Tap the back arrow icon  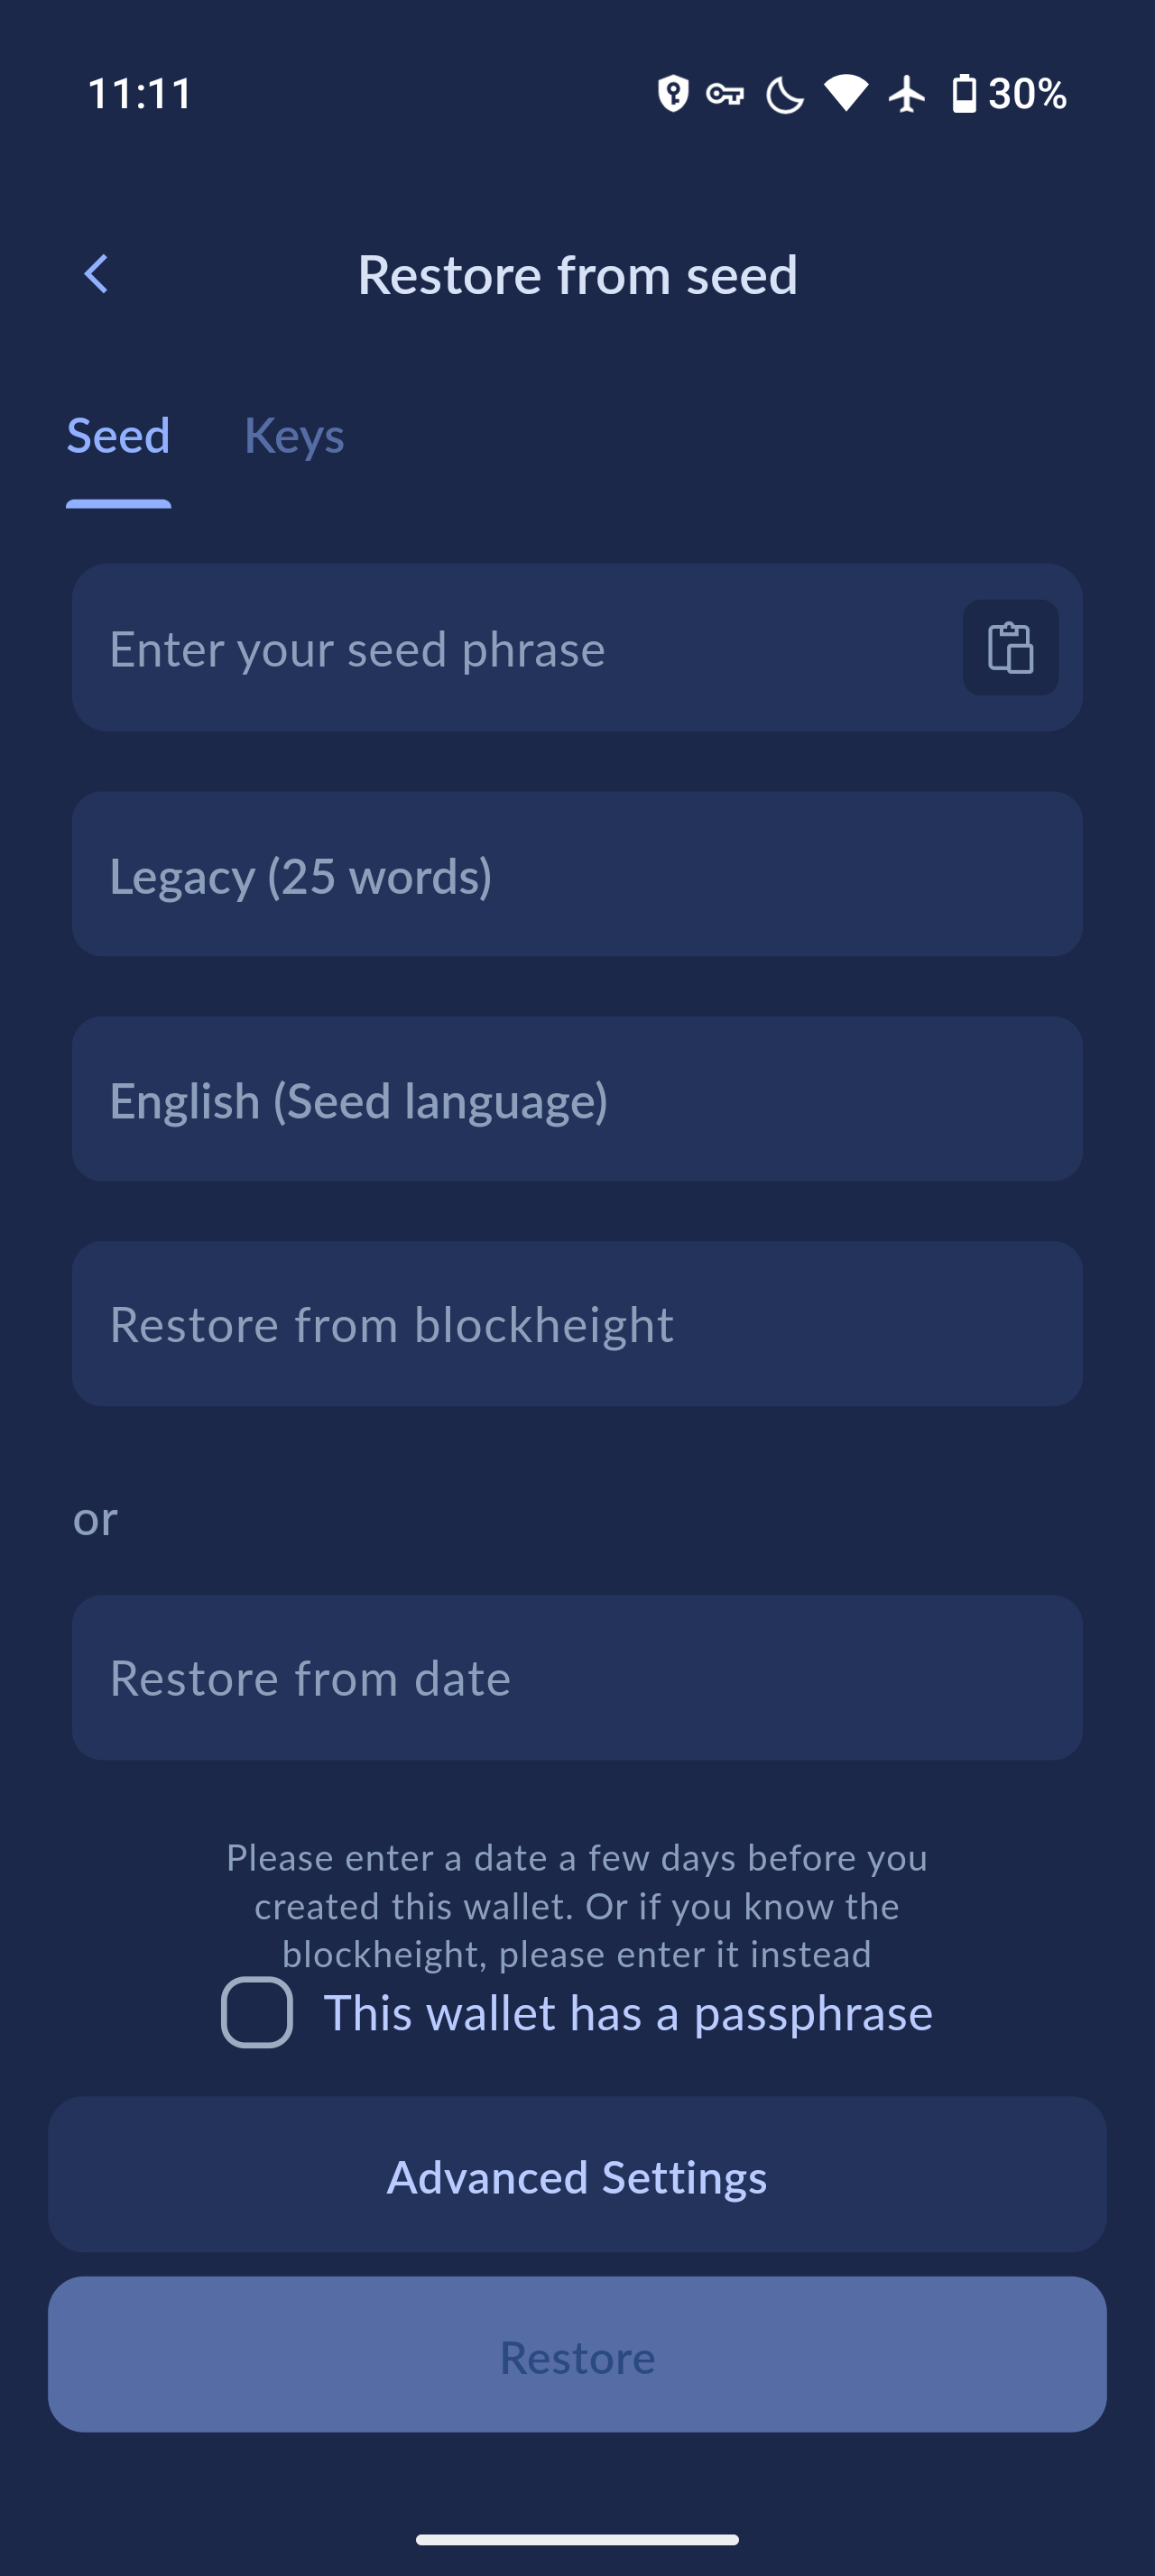tap(96, 274)
